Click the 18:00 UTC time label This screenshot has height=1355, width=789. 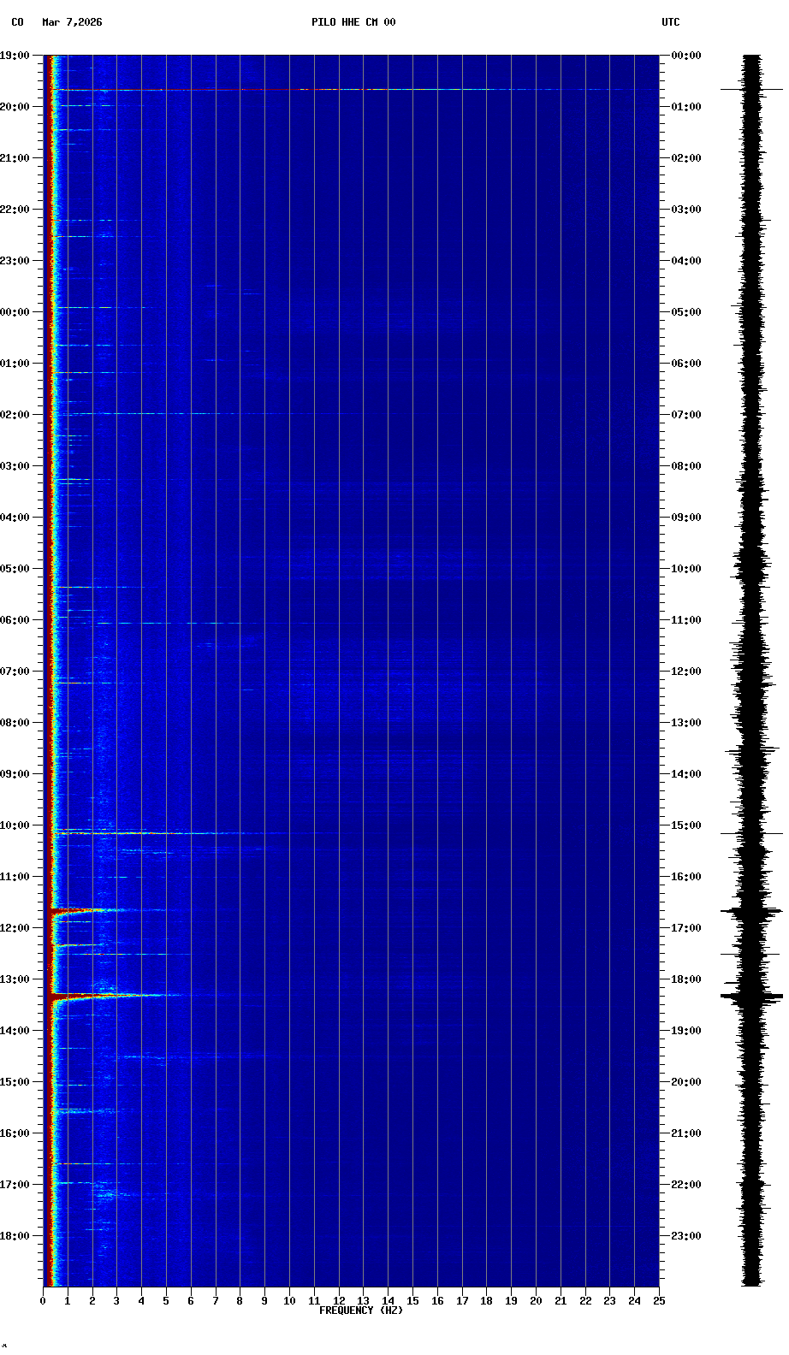click(x=686, y=979)
